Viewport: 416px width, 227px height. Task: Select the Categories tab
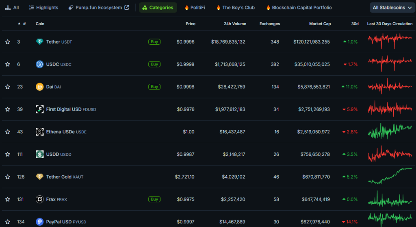point(158,7)
